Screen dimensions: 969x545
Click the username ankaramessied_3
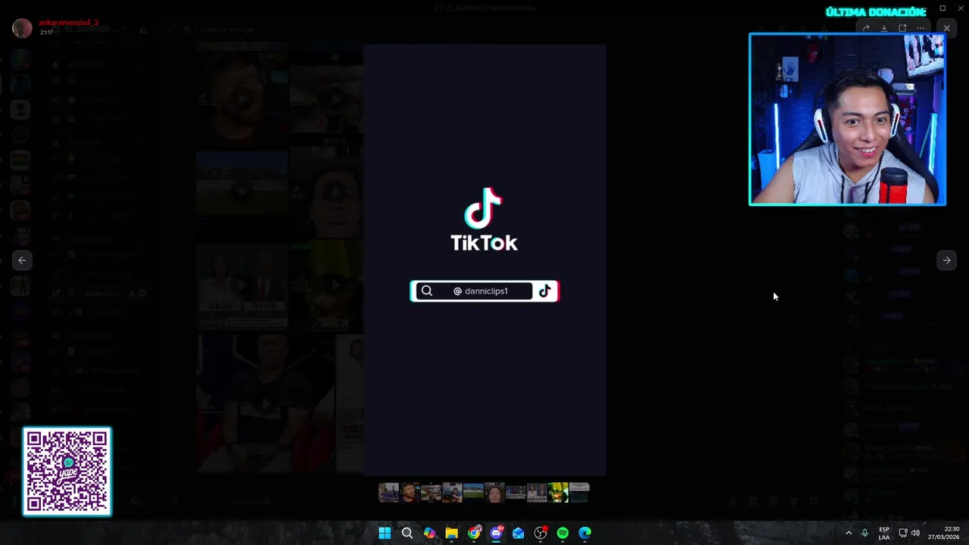(x=68, y=23)
